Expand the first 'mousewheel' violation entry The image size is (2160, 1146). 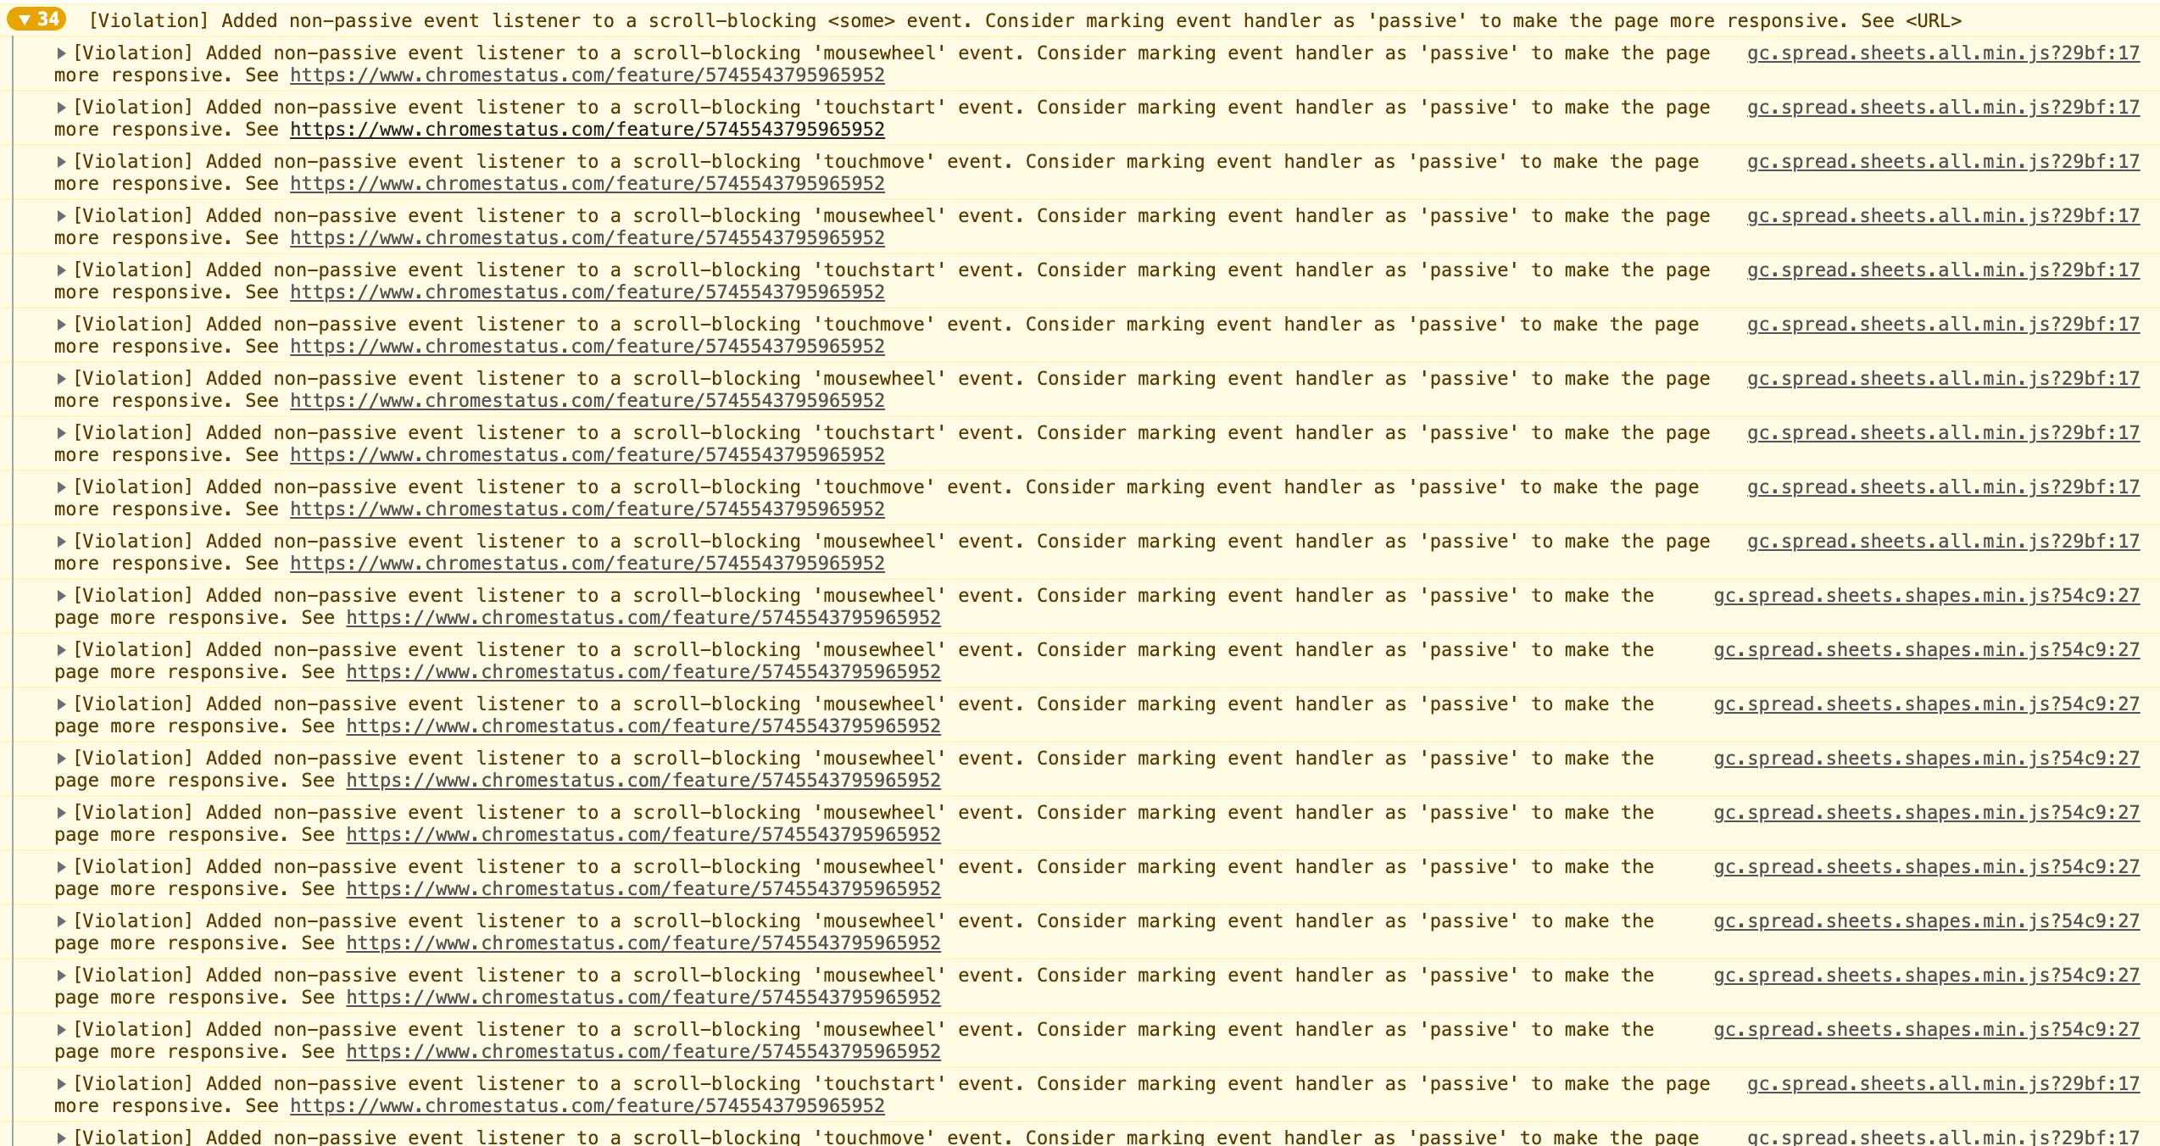(61, 53)
